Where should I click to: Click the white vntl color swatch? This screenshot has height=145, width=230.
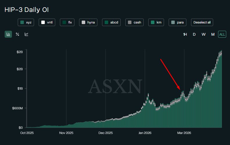43,22
